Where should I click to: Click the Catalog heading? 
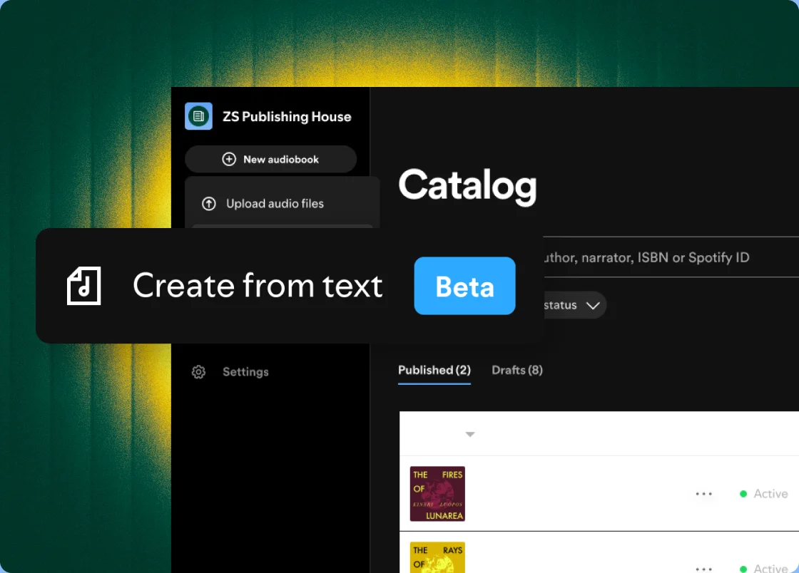pyautogui.click(x=468, y=185)
